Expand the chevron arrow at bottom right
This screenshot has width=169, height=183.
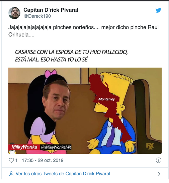[x=159, y=174]
